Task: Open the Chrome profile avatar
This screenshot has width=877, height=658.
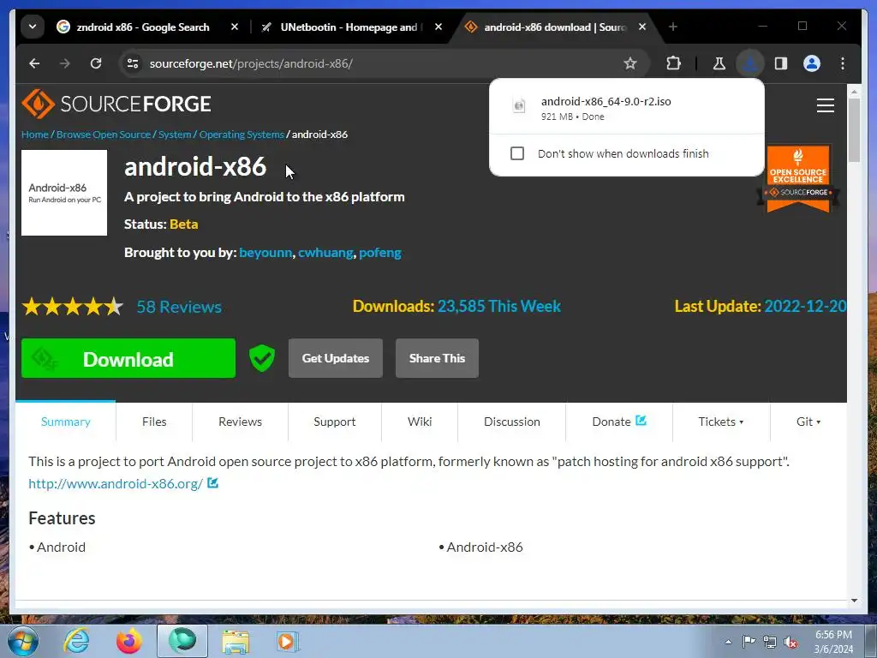Action: click(x=812, y=63)
